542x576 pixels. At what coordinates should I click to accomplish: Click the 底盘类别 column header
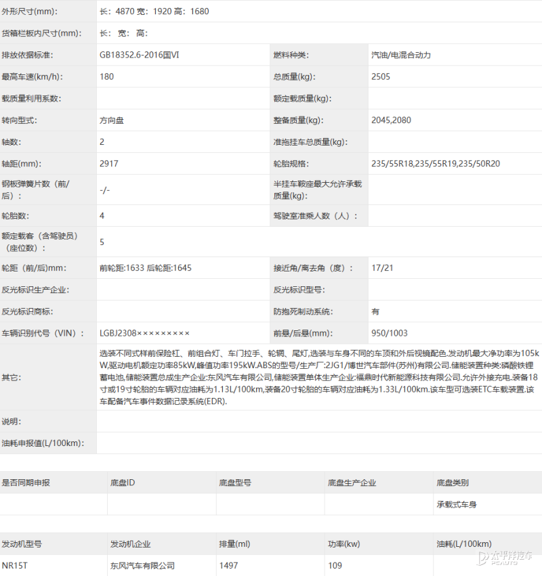pos(453,483)
